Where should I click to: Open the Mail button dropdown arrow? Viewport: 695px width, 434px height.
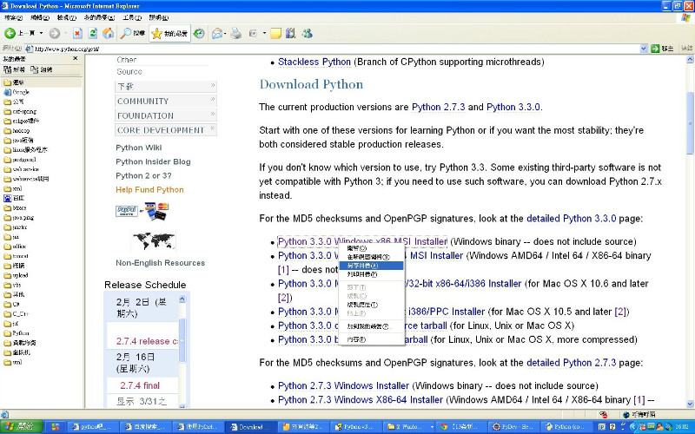tap(225, 33)
